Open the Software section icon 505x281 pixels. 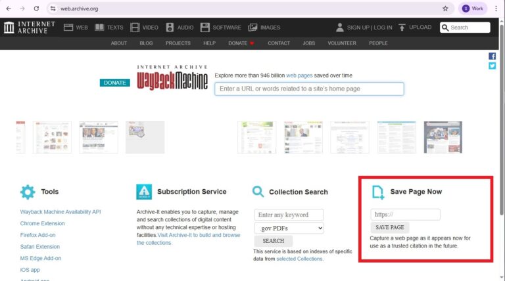coord(205,28)
